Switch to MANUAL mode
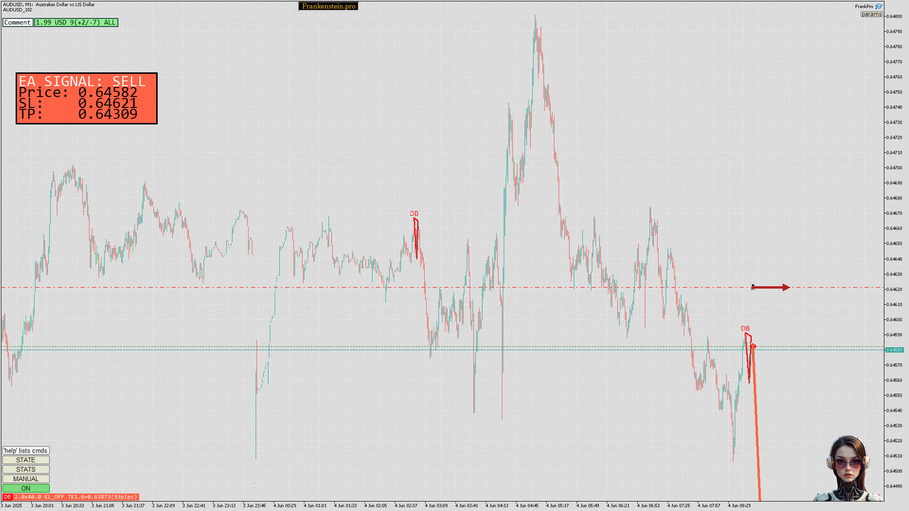The width and height of the screenshot is (909, 511). 26,479
